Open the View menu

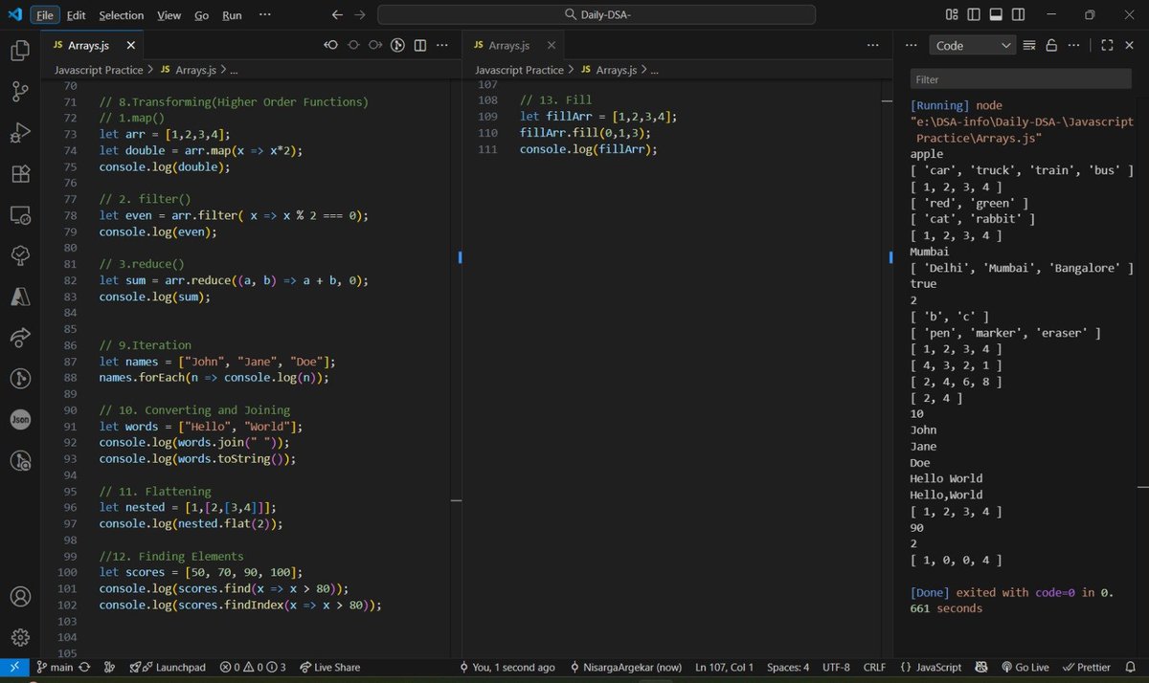click(169, 15)
